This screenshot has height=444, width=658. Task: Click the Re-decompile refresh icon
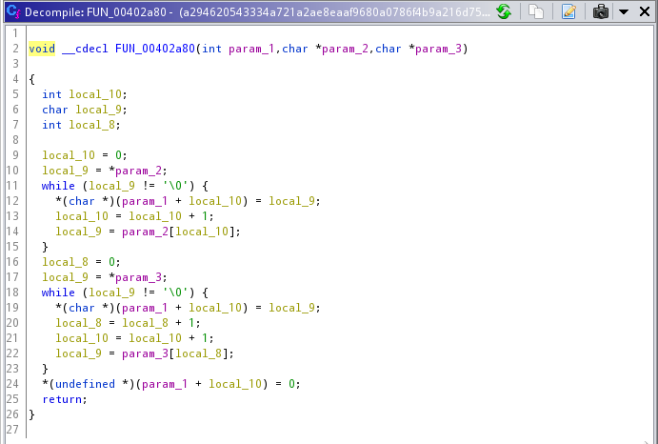click(x=504, y=11)
